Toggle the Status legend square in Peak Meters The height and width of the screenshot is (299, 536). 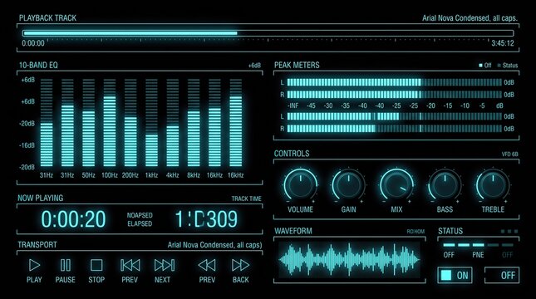[499, 66]
